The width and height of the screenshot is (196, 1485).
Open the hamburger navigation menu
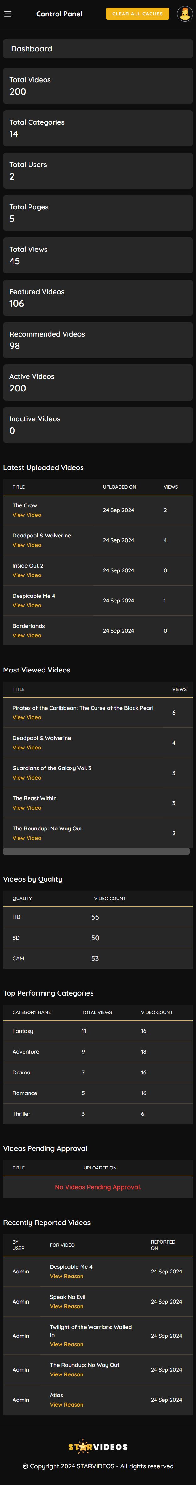8,14
